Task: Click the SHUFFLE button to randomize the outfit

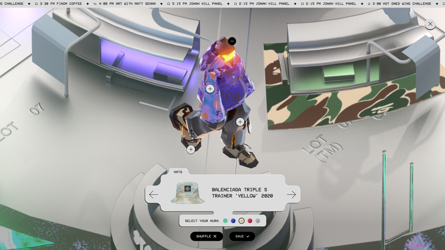Action: 206,236
